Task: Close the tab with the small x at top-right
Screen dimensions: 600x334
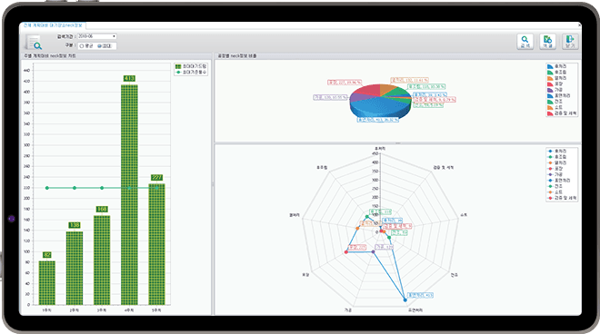Action: click(579, 25)
